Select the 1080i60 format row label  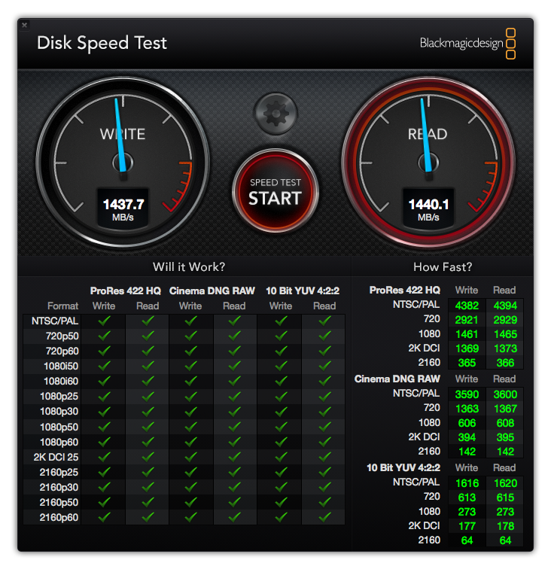[61, 382]
